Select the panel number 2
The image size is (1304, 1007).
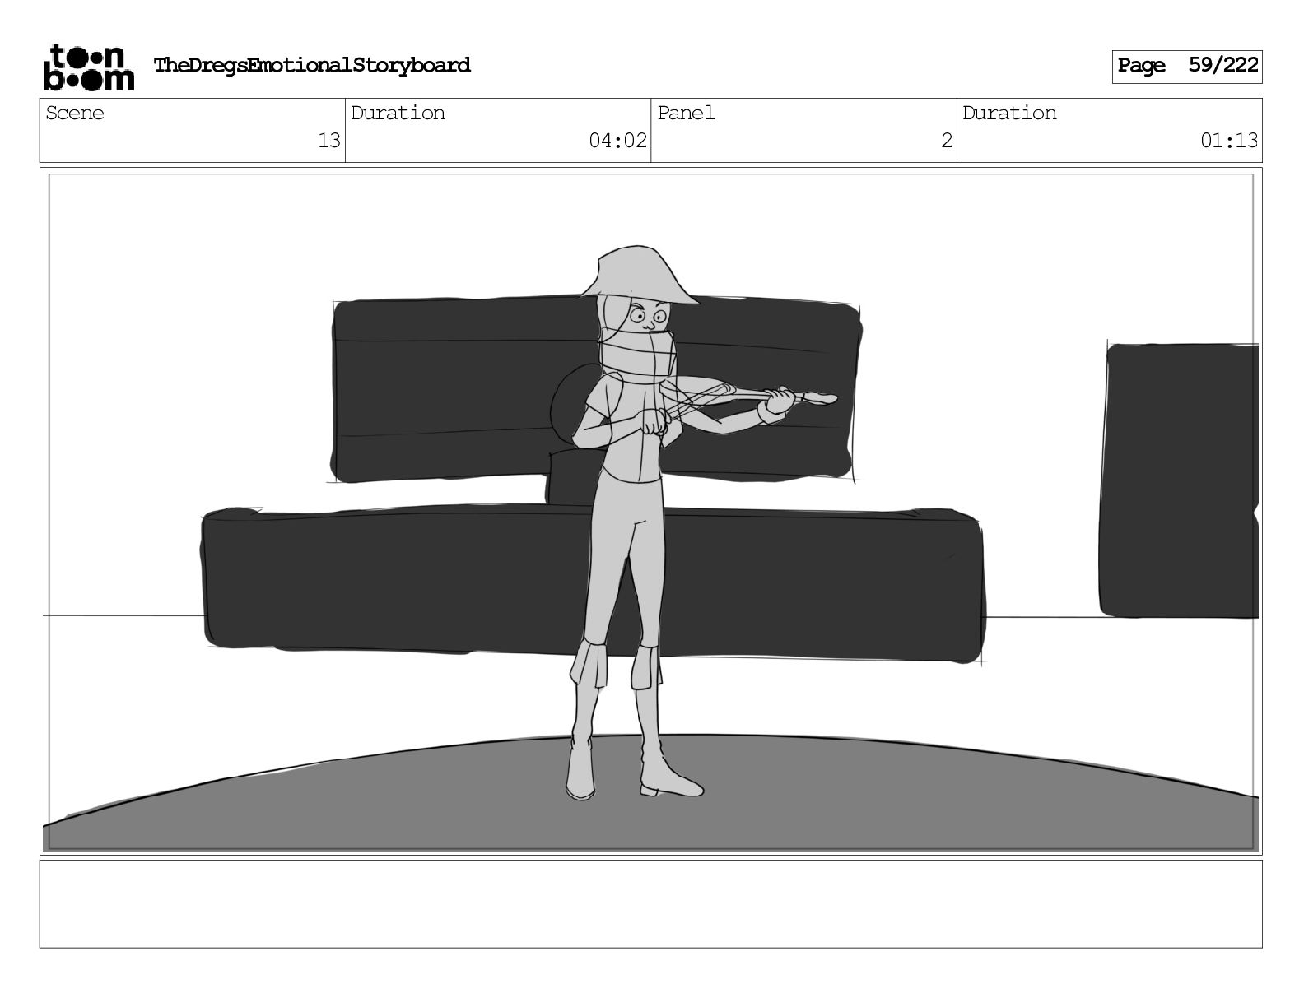(947, 141)
